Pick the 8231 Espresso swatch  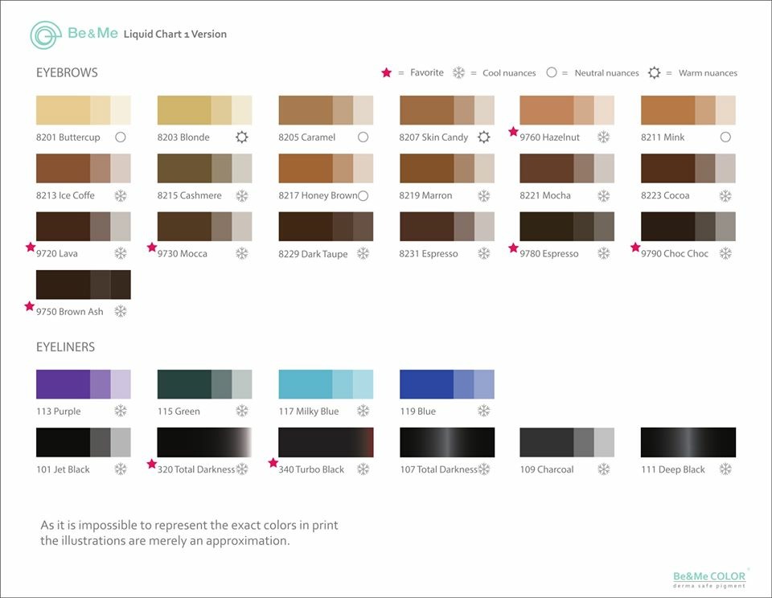(x=446, y=227)
